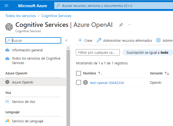Open the Suscripción es igual a todo filter
The image size is (173, 126).
[x=147, y=52]
